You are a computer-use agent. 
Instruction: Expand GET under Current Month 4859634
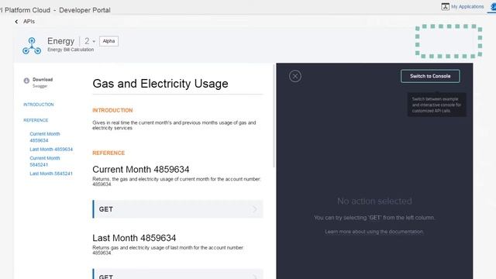(177, 209)
